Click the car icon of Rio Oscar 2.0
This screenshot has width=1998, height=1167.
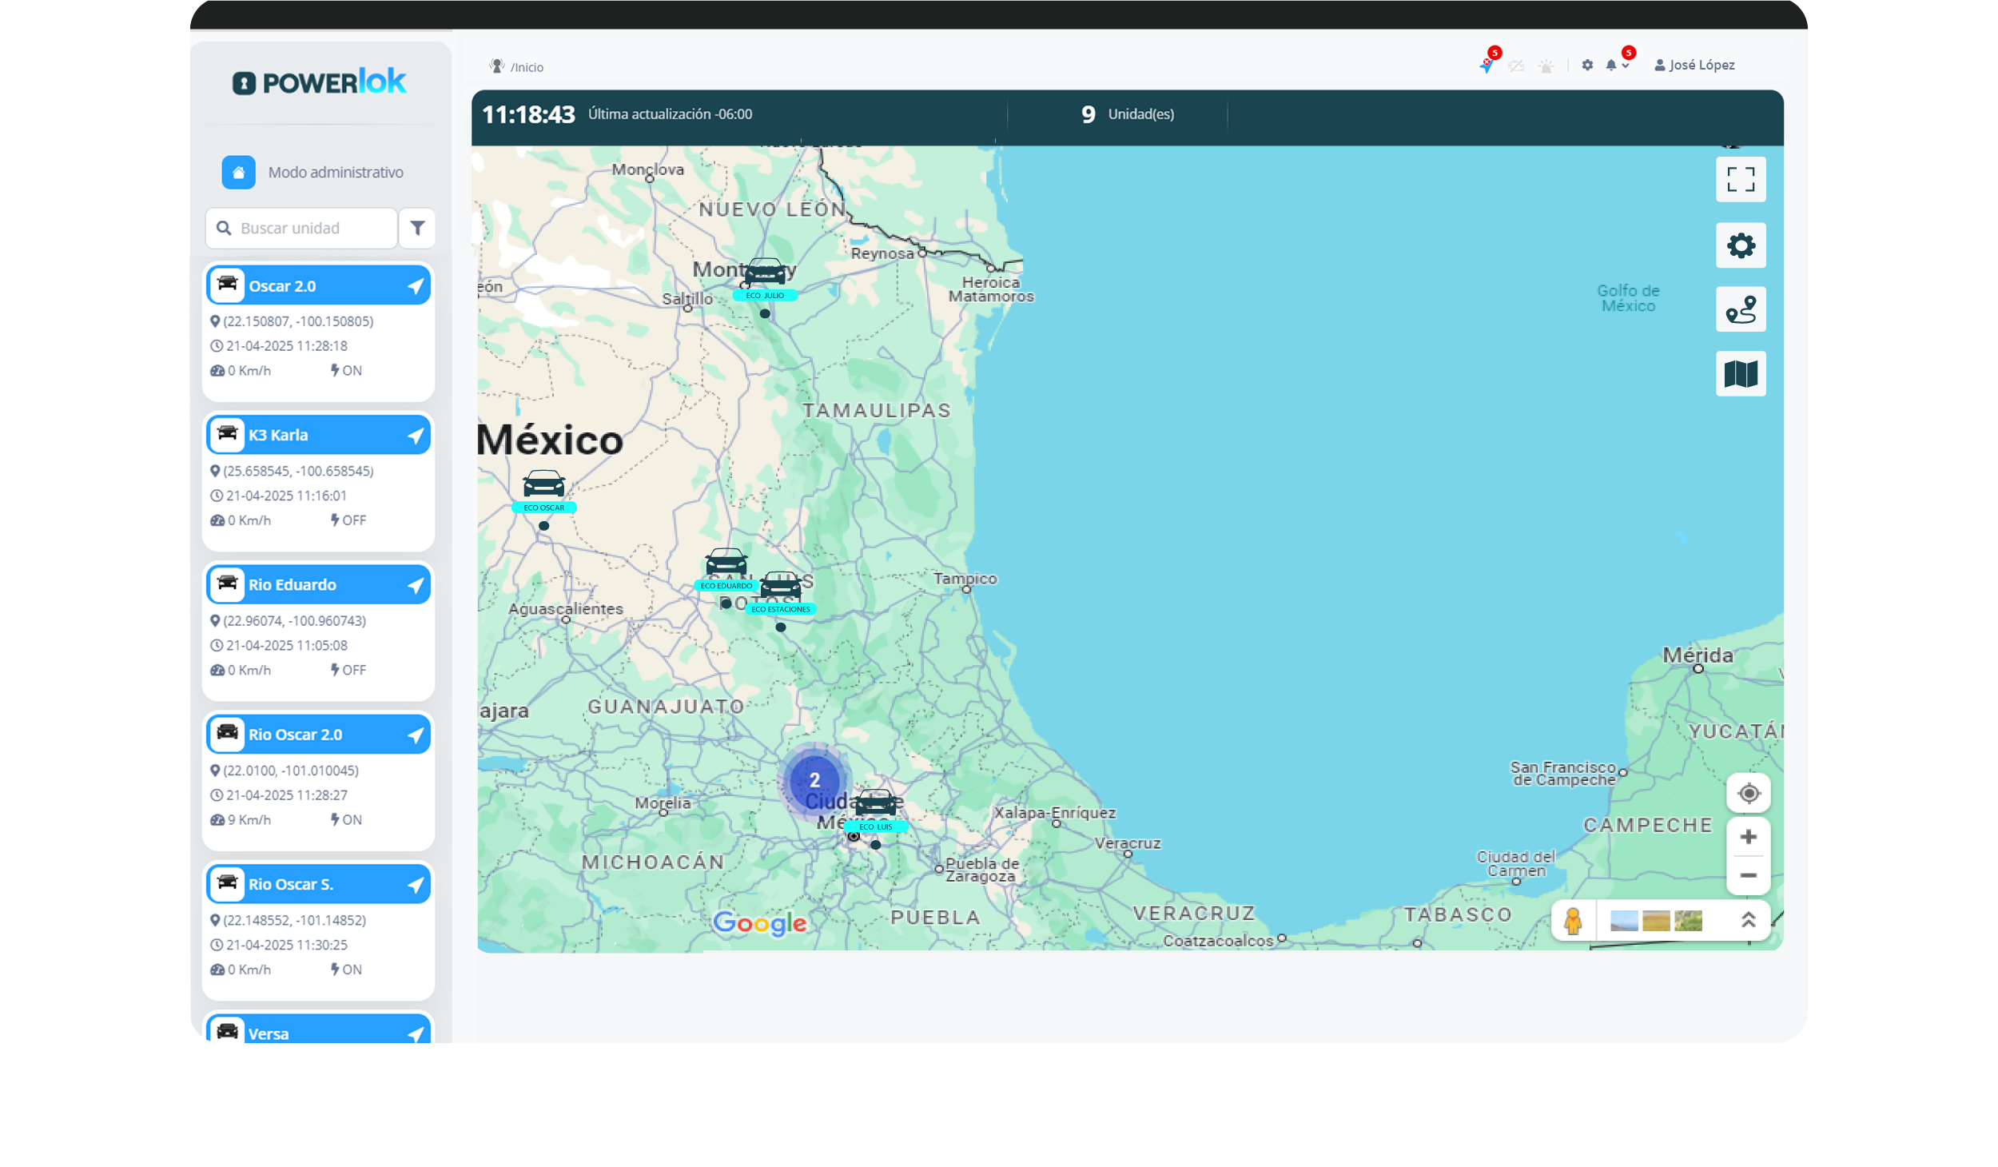[x=228, y=733]
